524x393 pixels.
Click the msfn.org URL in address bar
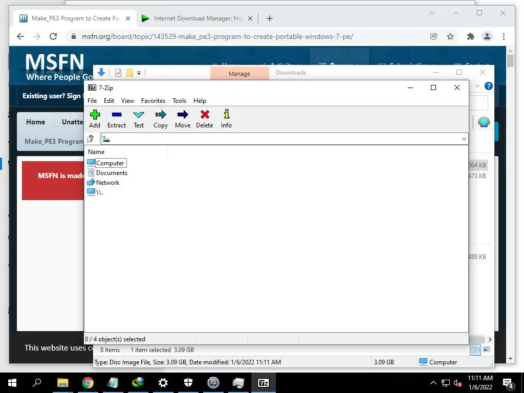click(x=217, y=36)
